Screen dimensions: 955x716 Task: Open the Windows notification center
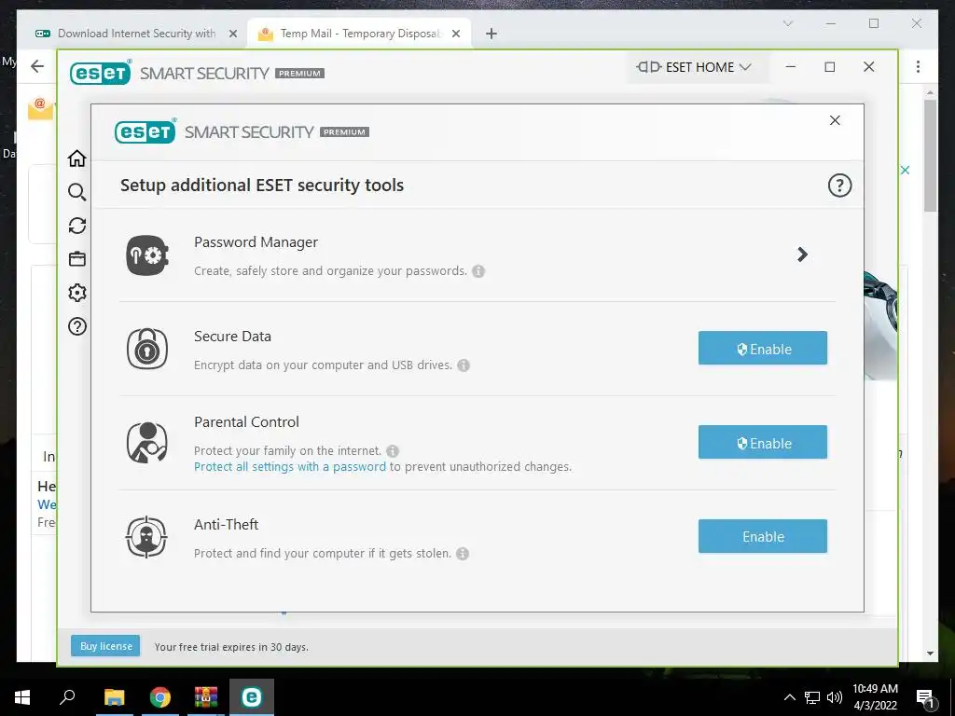point(925,697)
